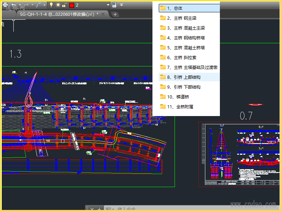Select folder 2、主桥 钢主梁

pyautogui.click(x=189, y=18)
